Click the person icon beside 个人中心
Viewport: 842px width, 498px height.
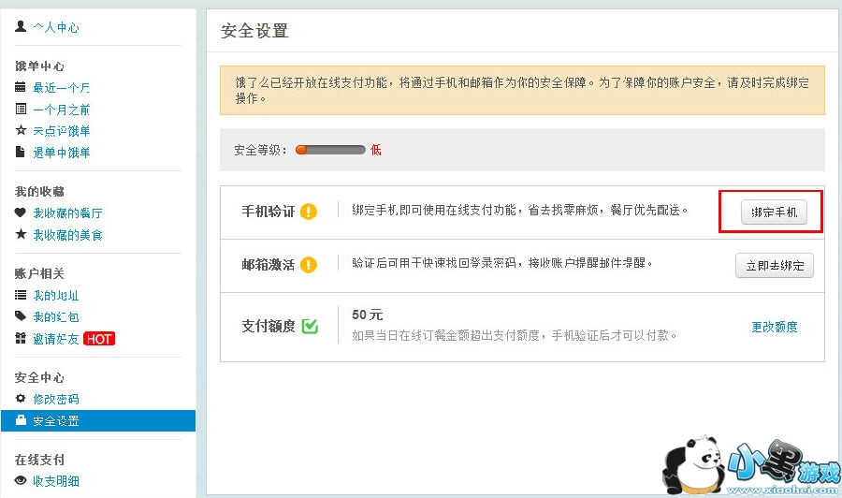[x=21, y=27]
